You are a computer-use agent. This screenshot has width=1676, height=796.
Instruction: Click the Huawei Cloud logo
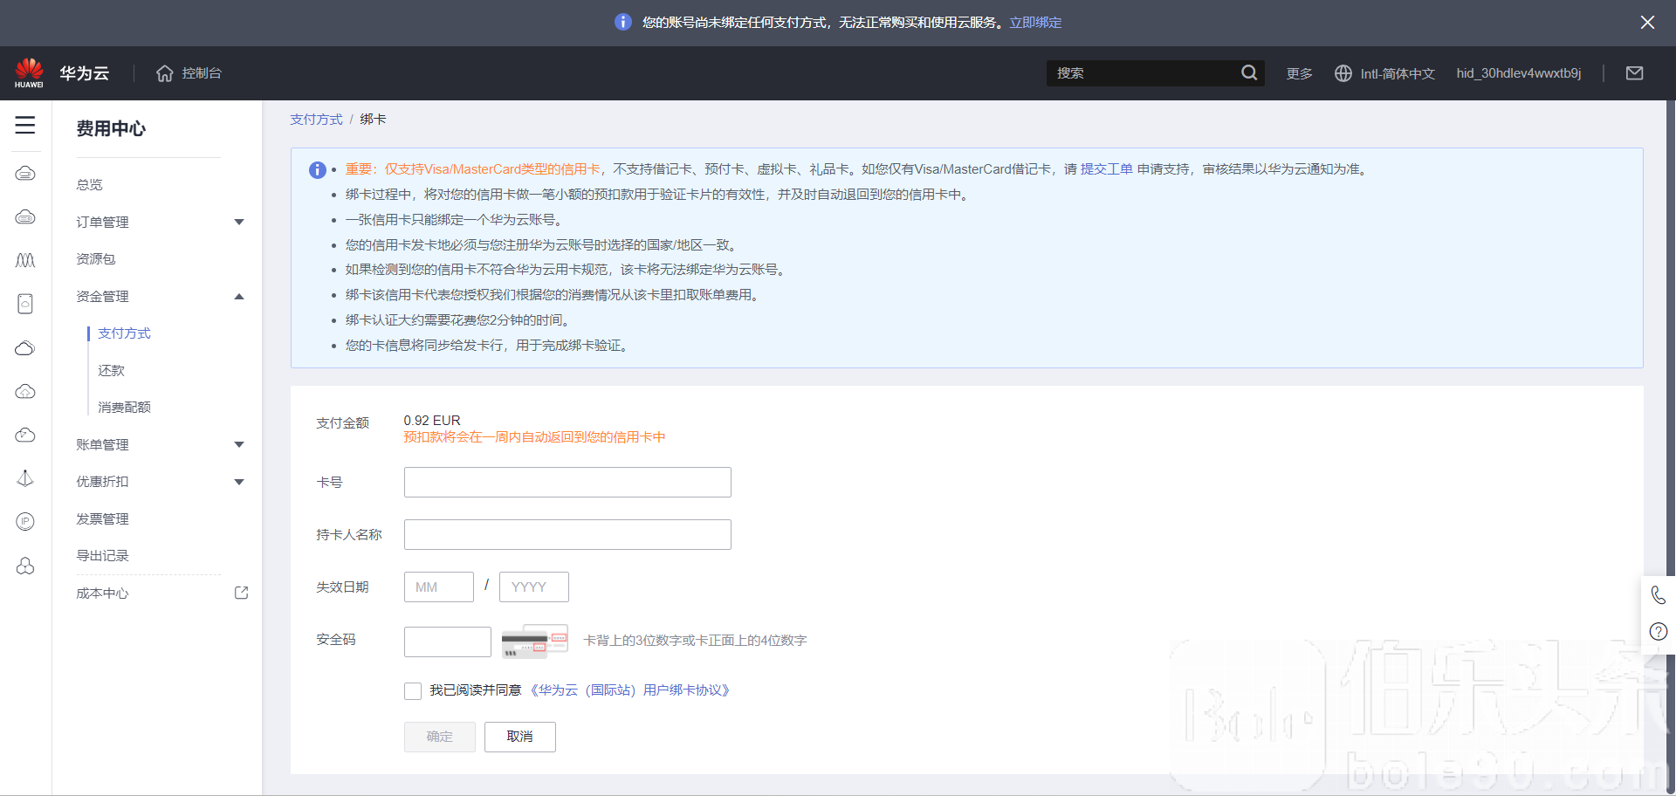click(61, 73)
